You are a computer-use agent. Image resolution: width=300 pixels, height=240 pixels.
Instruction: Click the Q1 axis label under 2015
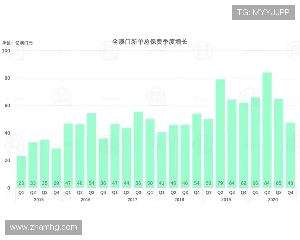click(x=21, y=193)
